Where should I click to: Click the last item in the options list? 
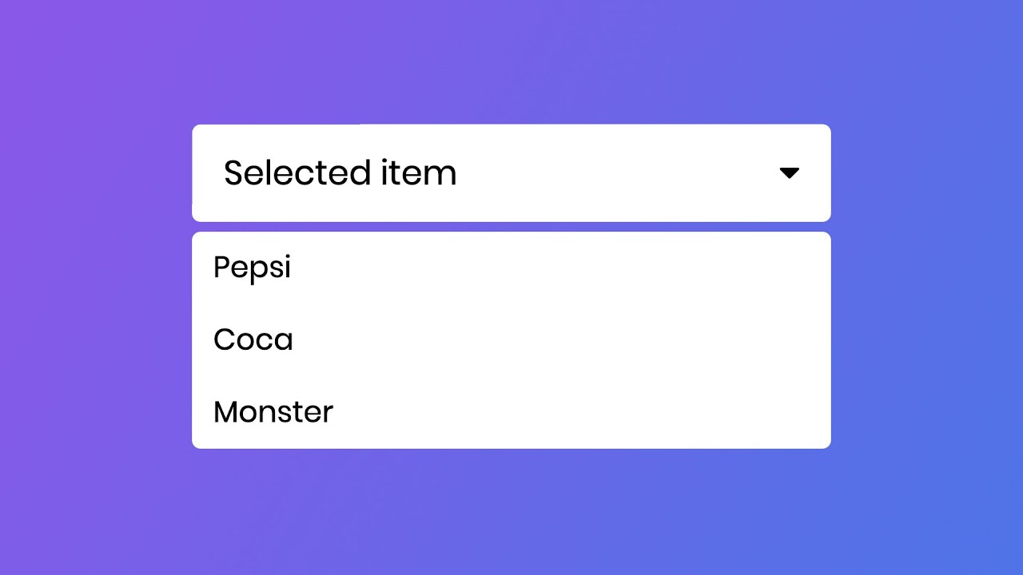pyautogui.click(x=273, y=412)
